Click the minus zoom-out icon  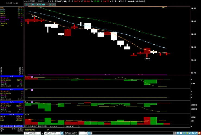184,133
